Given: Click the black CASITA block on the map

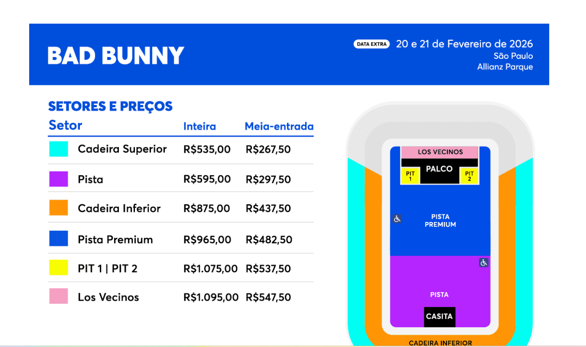Looking at the screenshot, I should point(439,317).
